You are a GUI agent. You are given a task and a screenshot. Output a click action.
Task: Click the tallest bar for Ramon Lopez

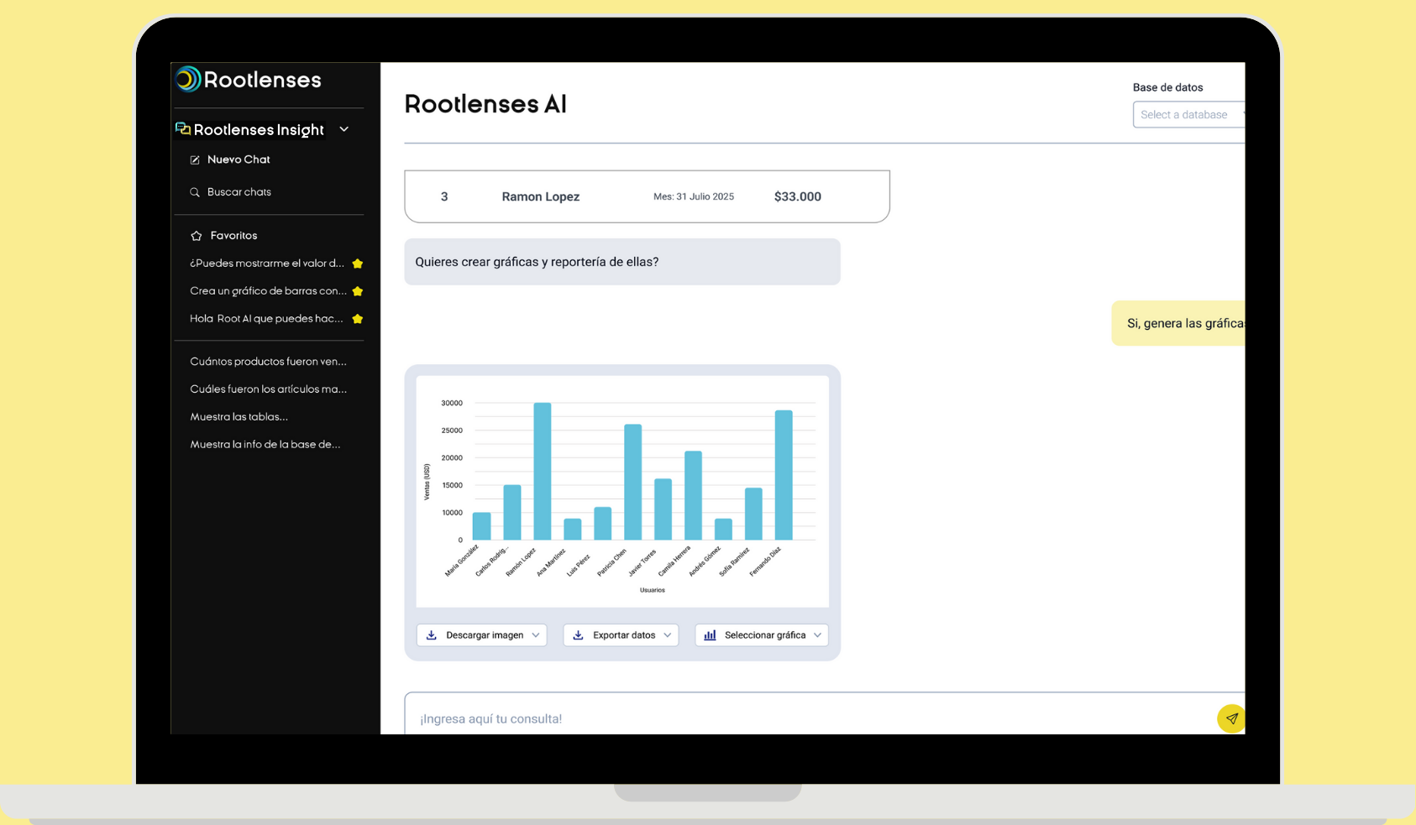(x=543, y=470)
